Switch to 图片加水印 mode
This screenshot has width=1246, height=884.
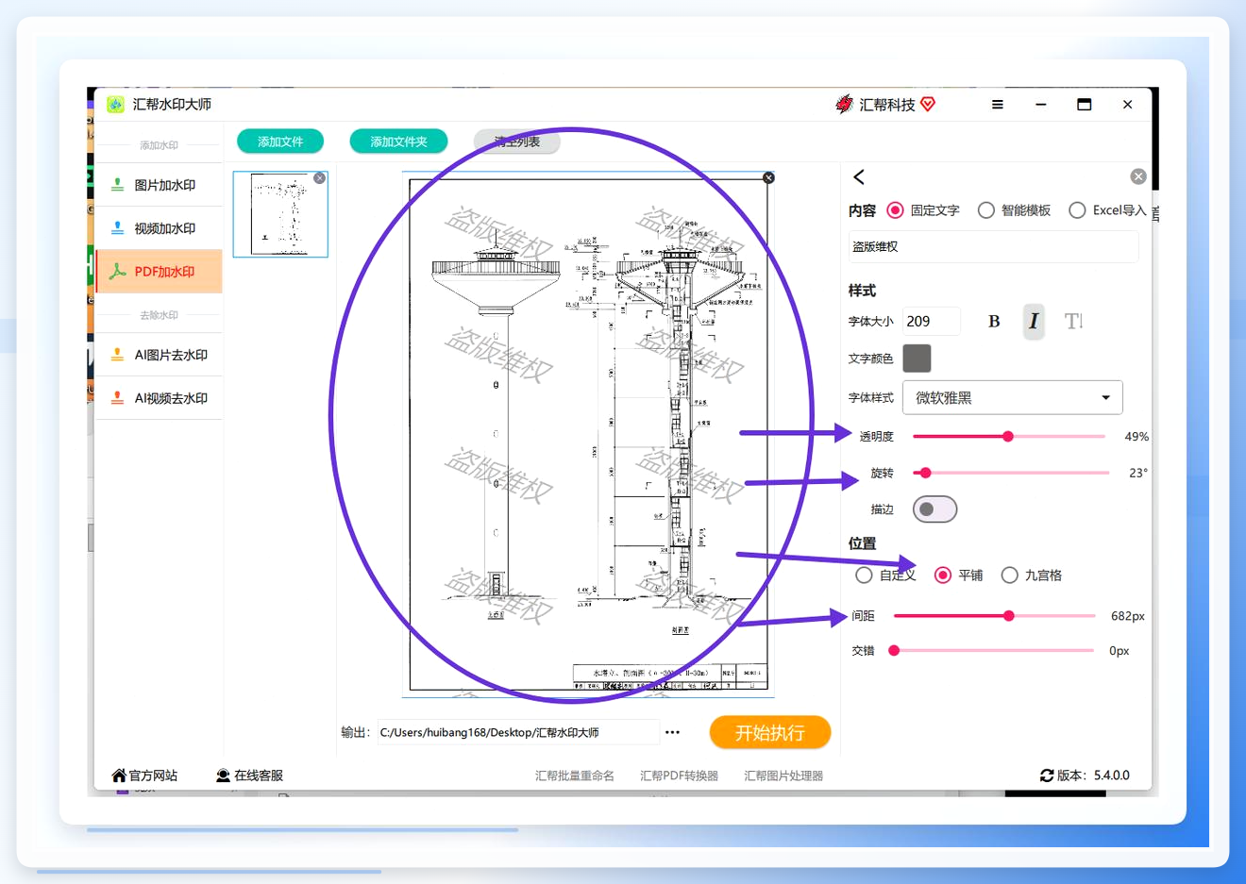click(159, 185)
